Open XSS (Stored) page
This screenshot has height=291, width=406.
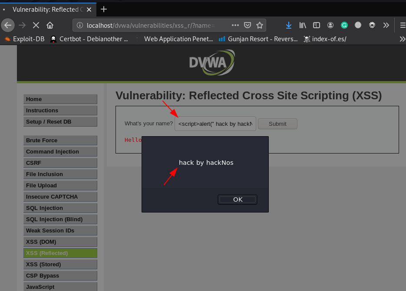click(x=60, y=265)
